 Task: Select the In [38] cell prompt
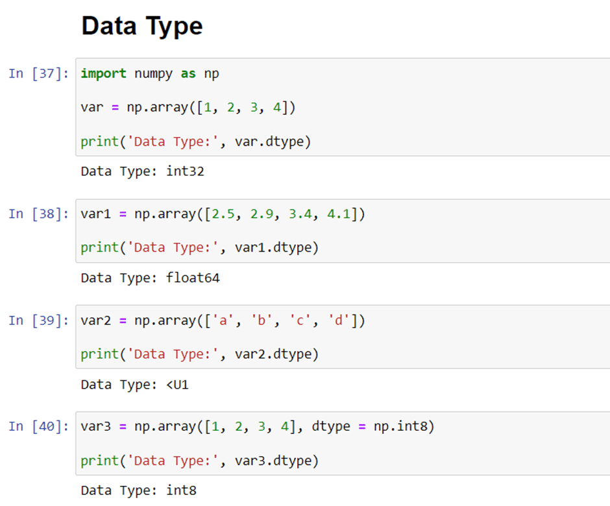click(x=39, y=214)
